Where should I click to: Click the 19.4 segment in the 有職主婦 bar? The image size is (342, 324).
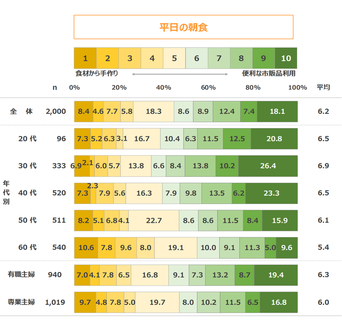276,275
